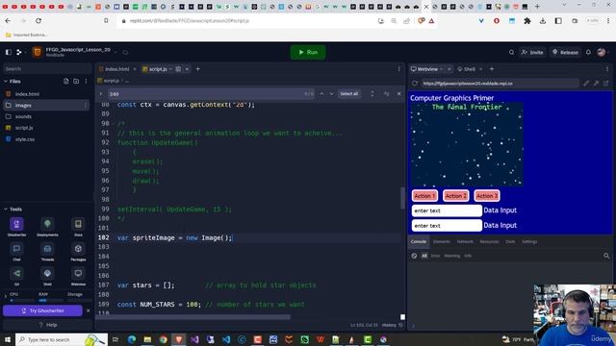Click the Help button
The width and height of the screenshot is (616, 346).
[x=47, y=325]
